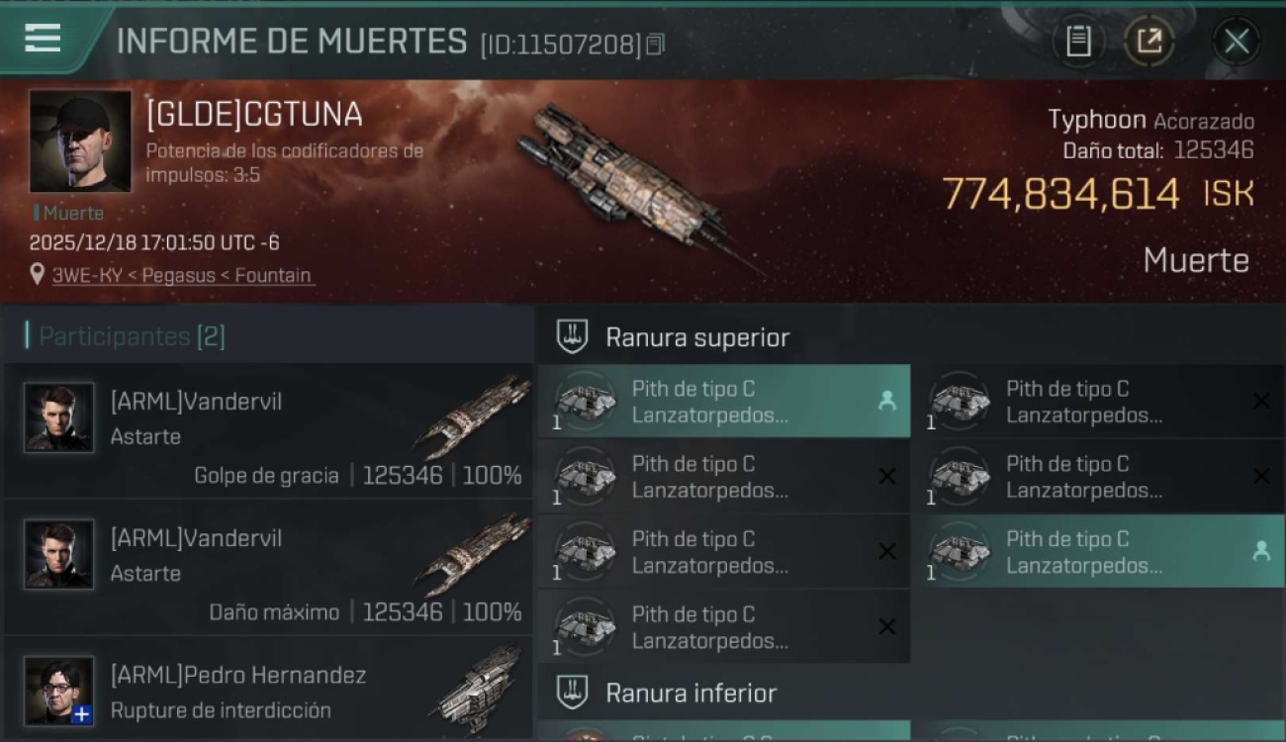Close the Informe de Muertes window
This screenshot has height=742, width=1286.
tap(1237, 41)
